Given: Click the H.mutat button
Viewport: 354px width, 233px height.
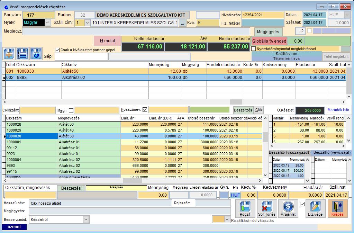Looking at the screenshot, I should [108, 41].
